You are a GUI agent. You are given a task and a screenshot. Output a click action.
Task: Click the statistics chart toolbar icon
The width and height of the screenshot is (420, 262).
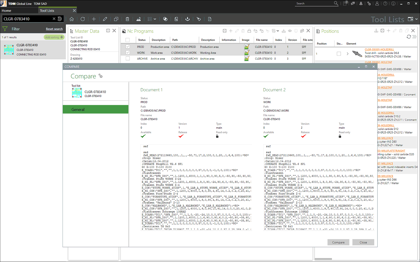click(138, 19)
